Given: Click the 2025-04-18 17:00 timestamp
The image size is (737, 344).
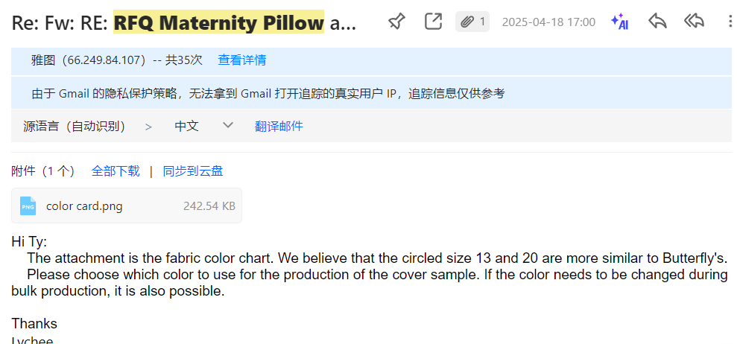Looking at the screenshot, I should pyautogui.click(x=548, y=22).
